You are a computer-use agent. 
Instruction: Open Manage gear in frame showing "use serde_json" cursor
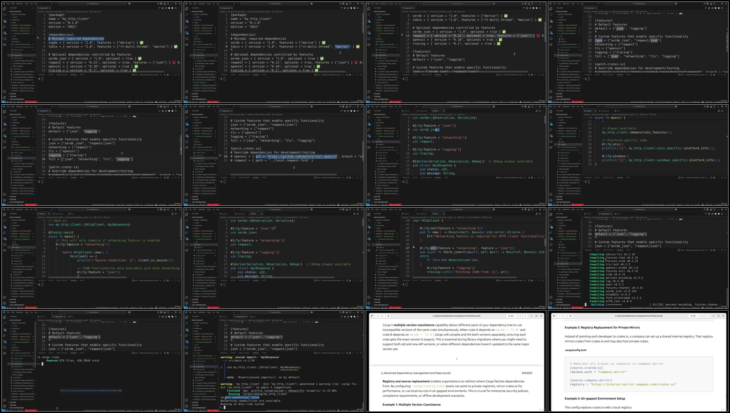[369, 200]
